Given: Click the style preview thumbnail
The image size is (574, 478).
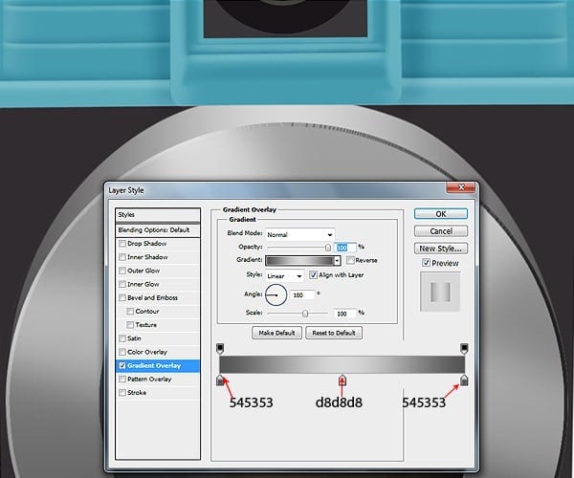Looking at the screenshot, I should tap(440, 292).
